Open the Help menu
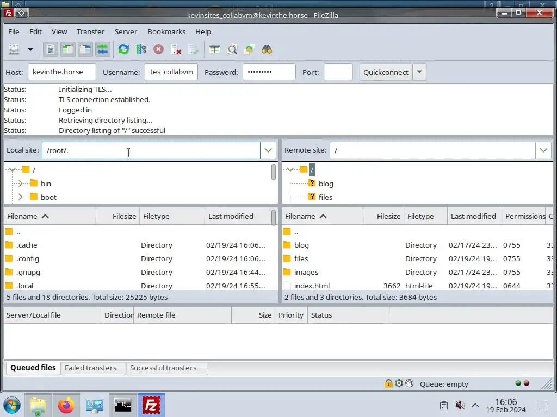Screen dimensions: 557x417 203,31
